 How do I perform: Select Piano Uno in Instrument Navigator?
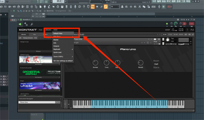(x=37, y=102)
